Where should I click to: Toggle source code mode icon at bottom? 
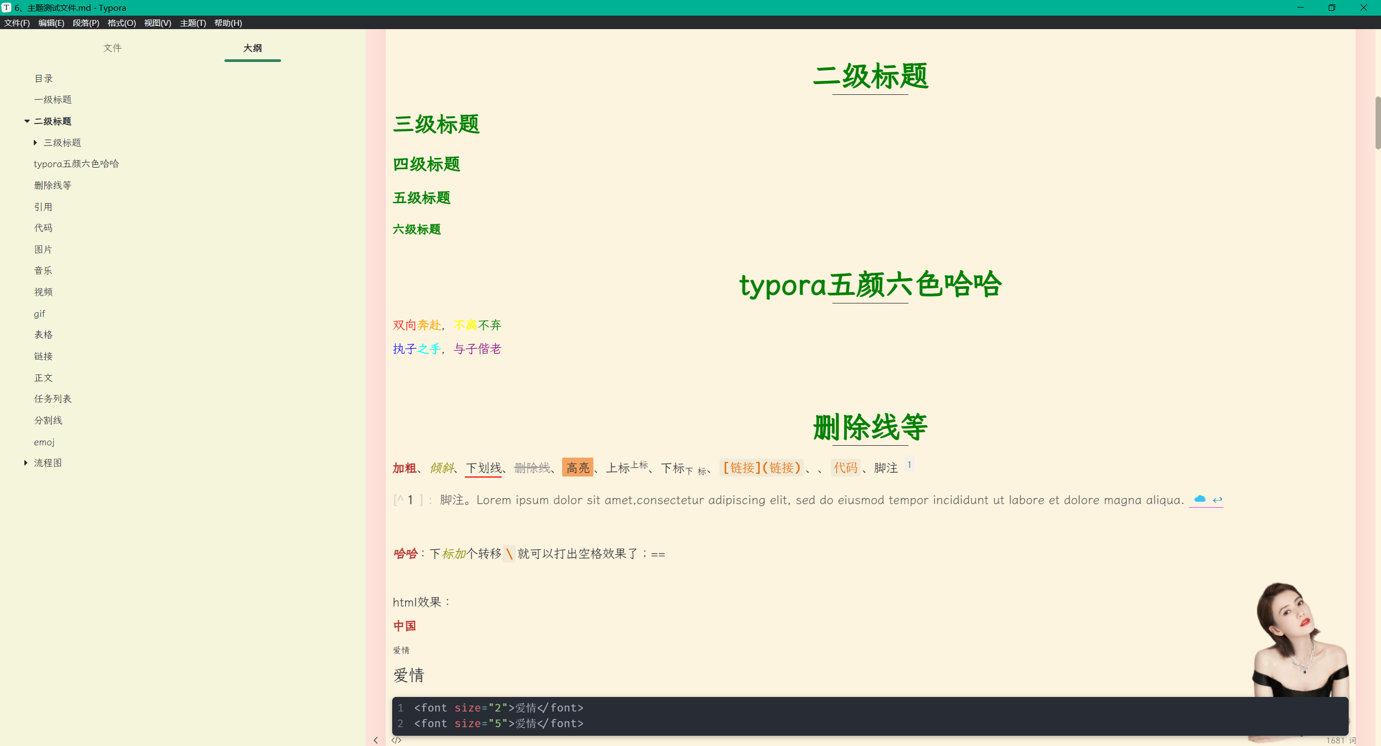point(396,740)
